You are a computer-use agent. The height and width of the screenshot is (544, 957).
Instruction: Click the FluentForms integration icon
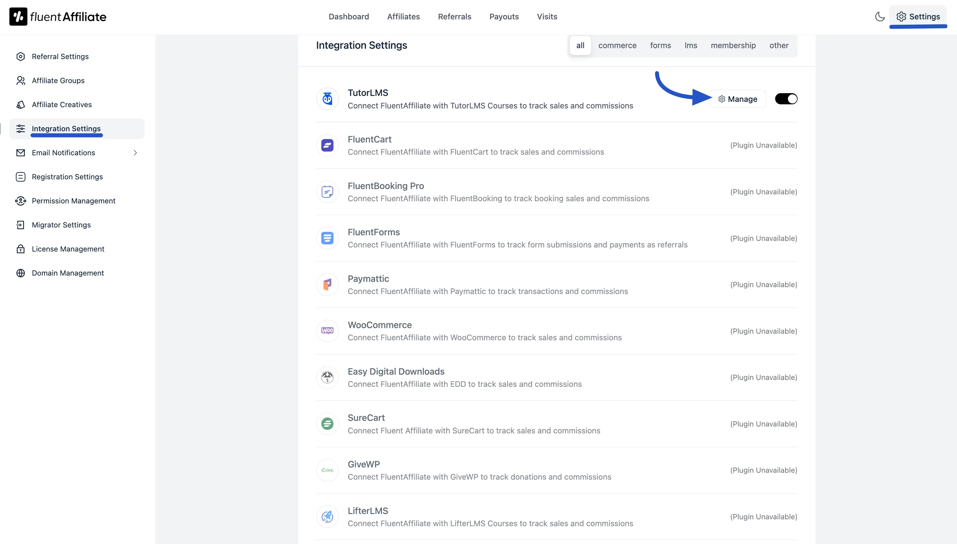[327, 237]
